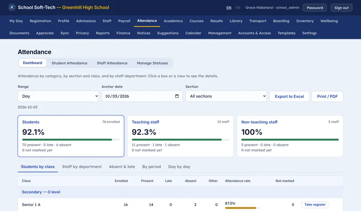This screenshot has height=211, width=361.
Task: Click the 2026-10-03 date label
Action: pos(28,107)
